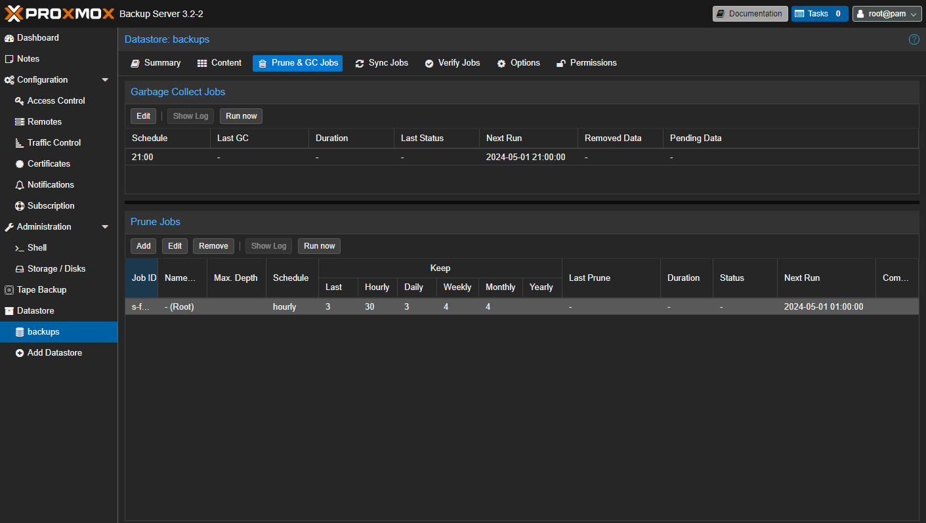The image size is (926, 523).
Task: Edit the garbage collect job
Action: point(143,116)
